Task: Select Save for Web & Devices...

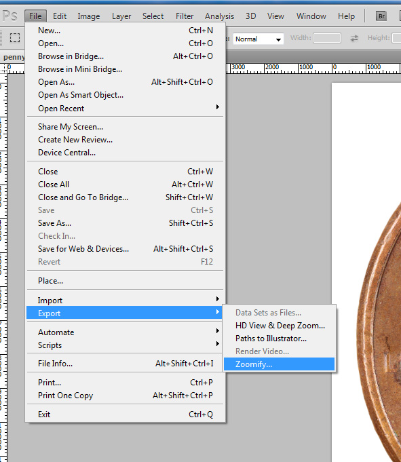Action: 126,249
